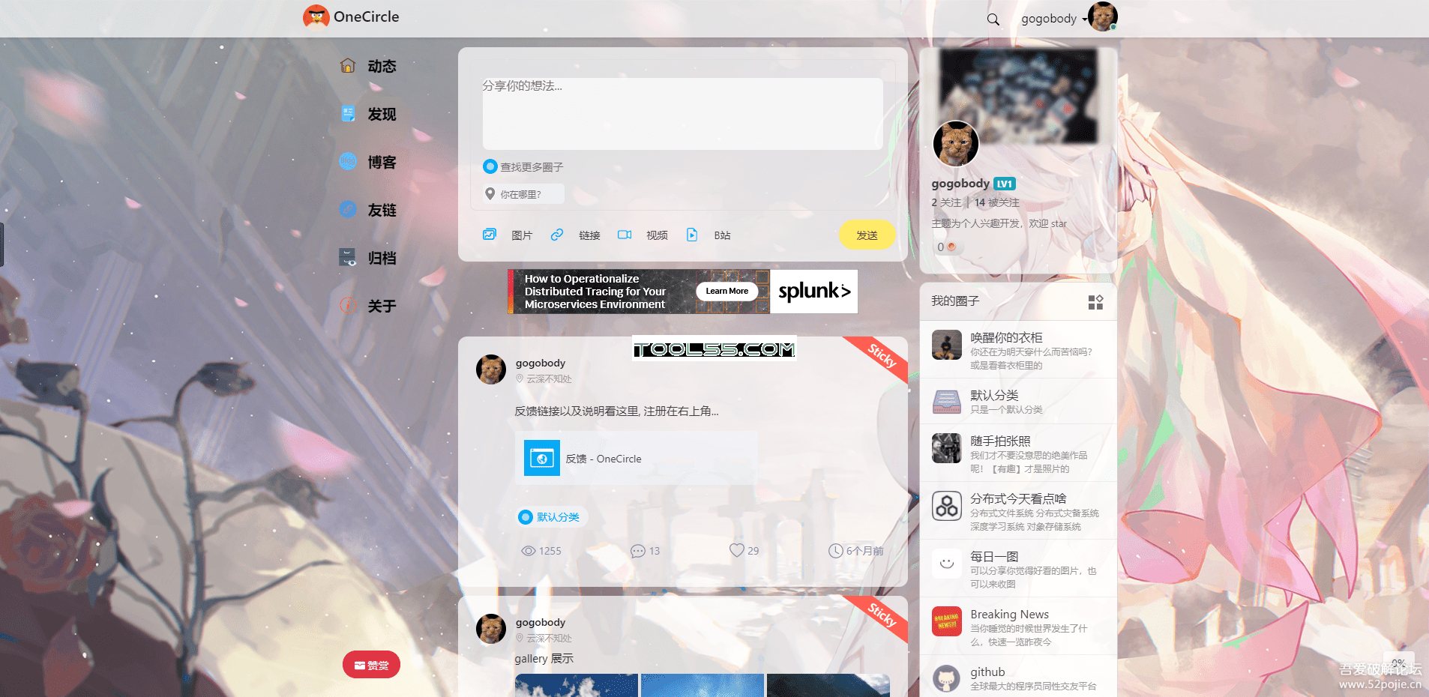Click the 关于 info icon
The image size is (1429, 697).
point(347,305)
